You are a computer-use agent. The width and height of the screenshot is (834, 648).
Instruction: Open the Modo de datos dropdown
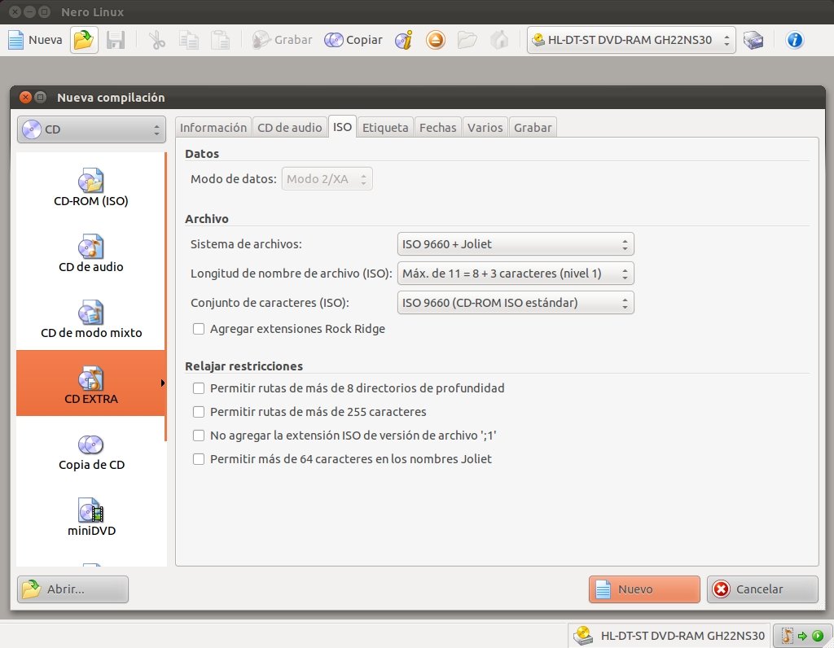327,179
